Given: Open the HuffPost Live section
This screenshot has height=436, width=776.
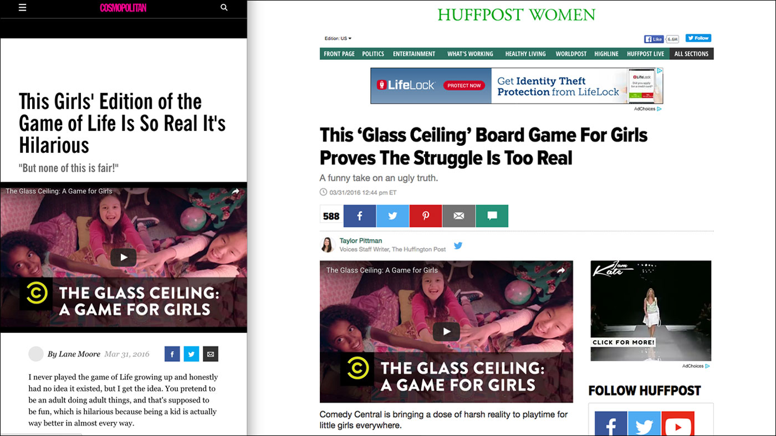Looking at the screenshot, I should [x=645, y=54].
